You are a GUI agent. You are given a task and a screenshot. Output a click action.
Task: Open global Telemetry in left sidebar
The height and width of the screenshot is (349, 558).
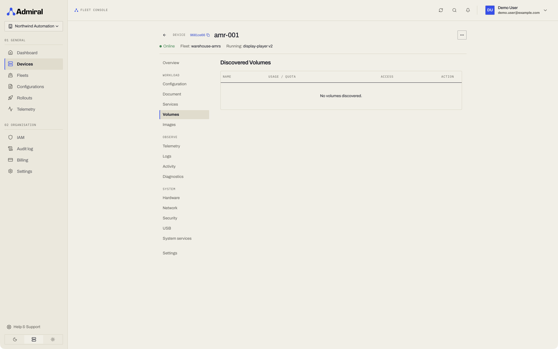(34, 109)
